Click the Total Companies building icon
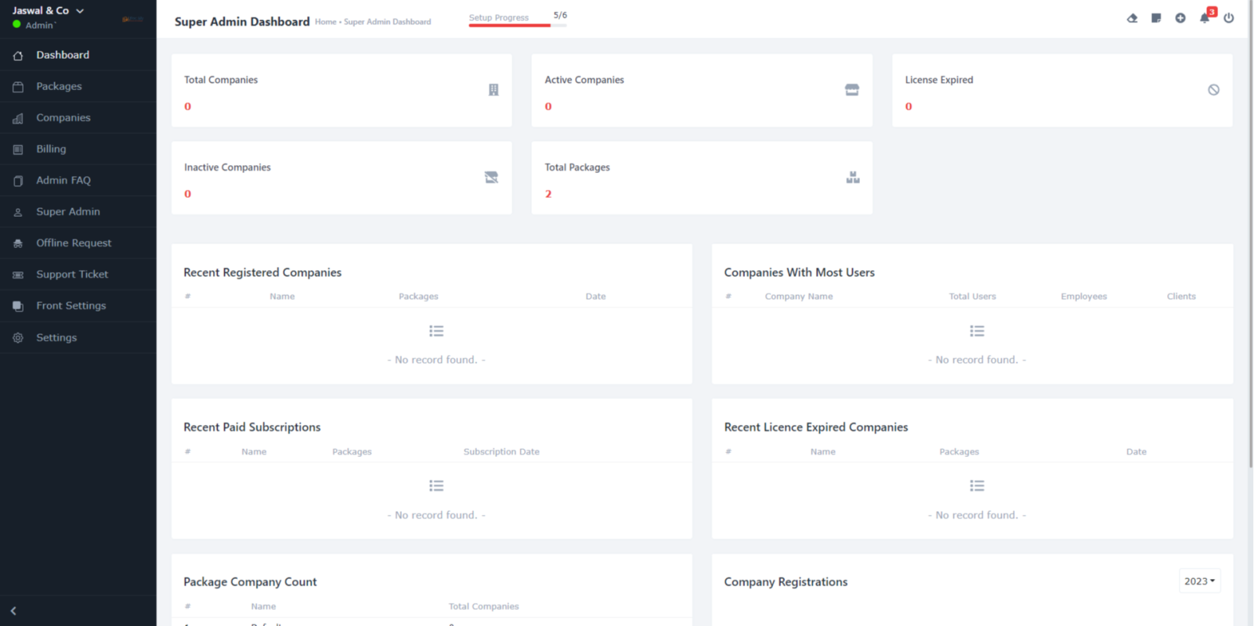Screen dimensions: 1254x626 (493, 90)
